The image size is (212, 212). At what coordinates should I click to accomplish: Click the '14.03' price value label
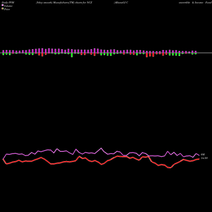coord(204,158)
